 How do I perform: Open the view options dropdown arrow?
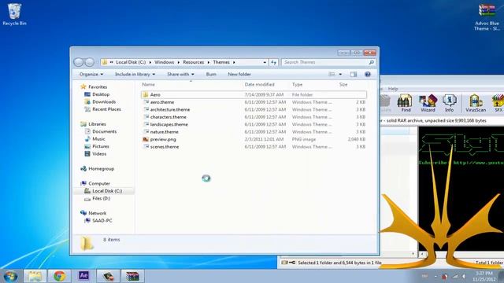coord(340,74)
